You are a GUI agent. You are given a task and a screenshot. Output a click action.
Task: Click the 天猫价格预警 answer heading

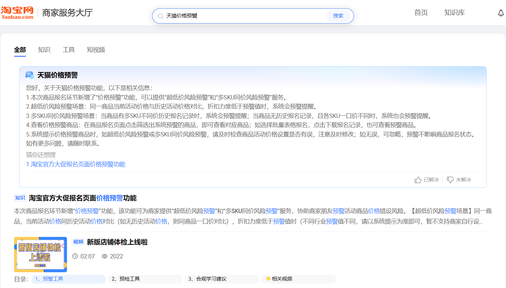coord(58,75)
